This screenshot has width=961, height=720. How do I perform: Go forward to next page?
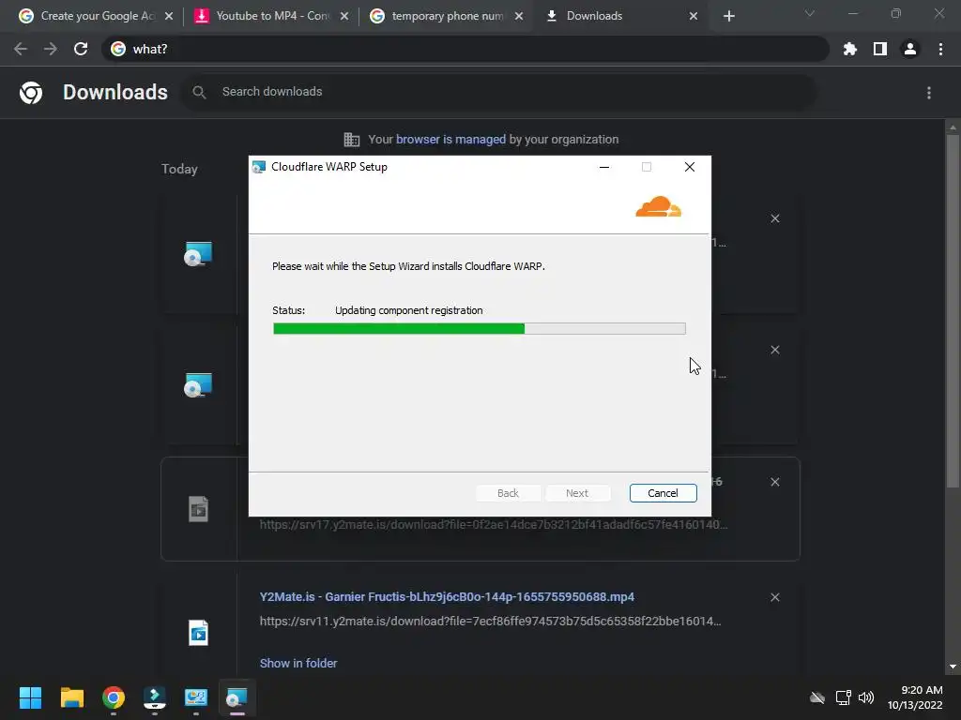tap(51, 49)
